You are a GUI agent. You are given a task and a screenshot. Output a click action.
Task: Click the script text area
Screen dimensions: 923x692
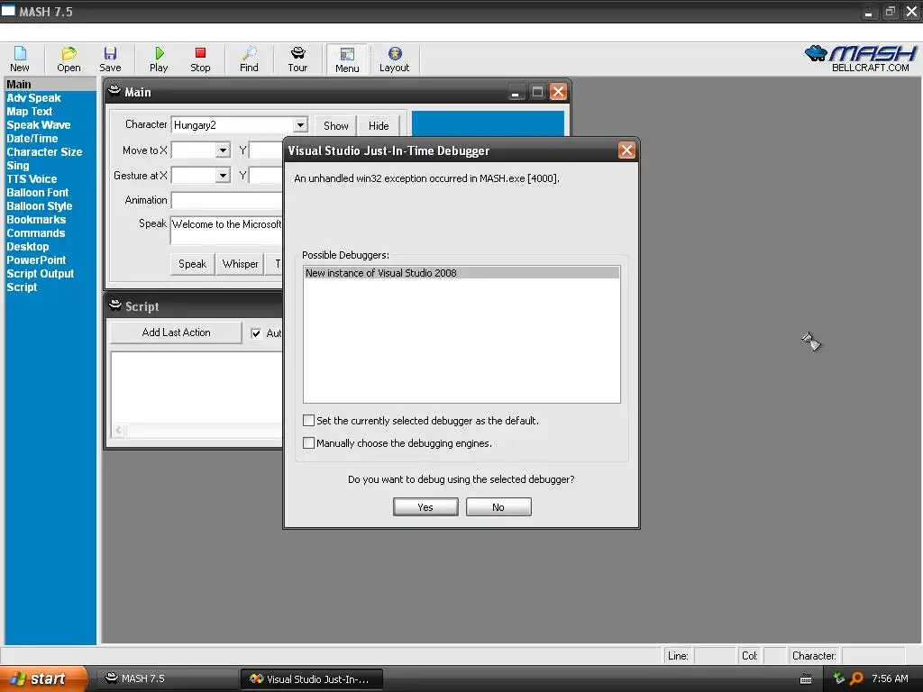point(197,387)
